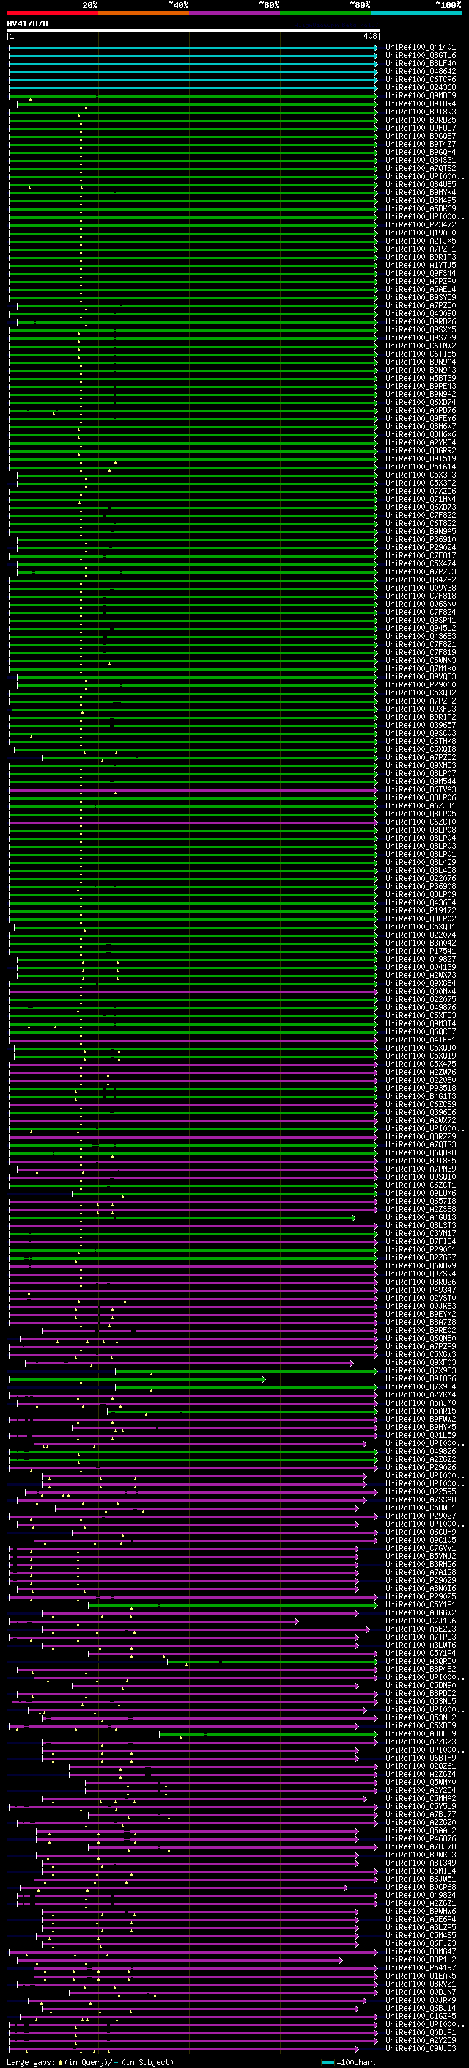469x2068 pixels.
Task: Select hit UniRef100_Q43684
Action: click(420, 902)
